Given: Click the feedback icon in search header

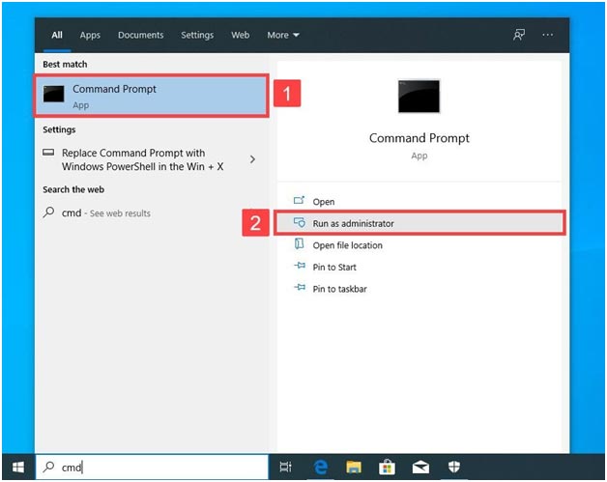Looking at the screenshot, I should pyautogui.click(x=519, y=35).
